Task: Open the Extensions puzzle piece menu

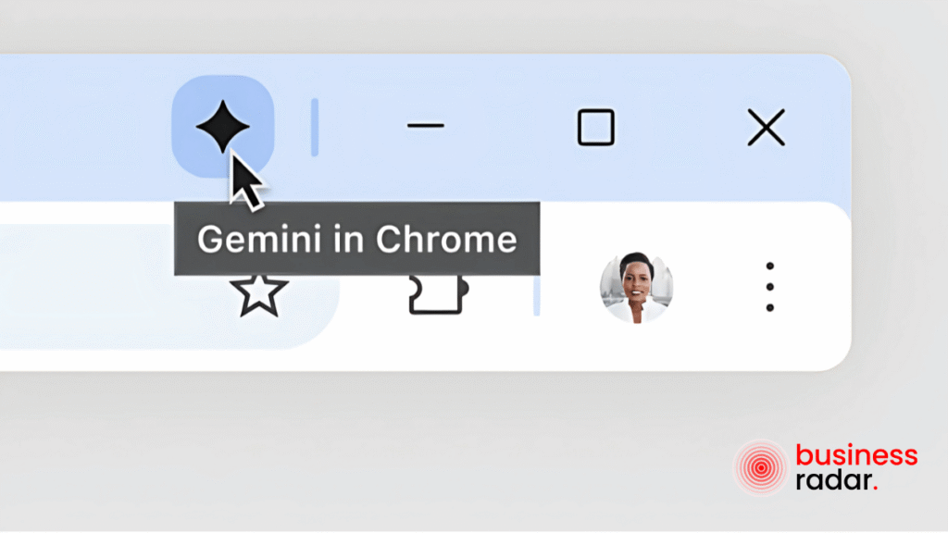Action: [x=438, y=295]
